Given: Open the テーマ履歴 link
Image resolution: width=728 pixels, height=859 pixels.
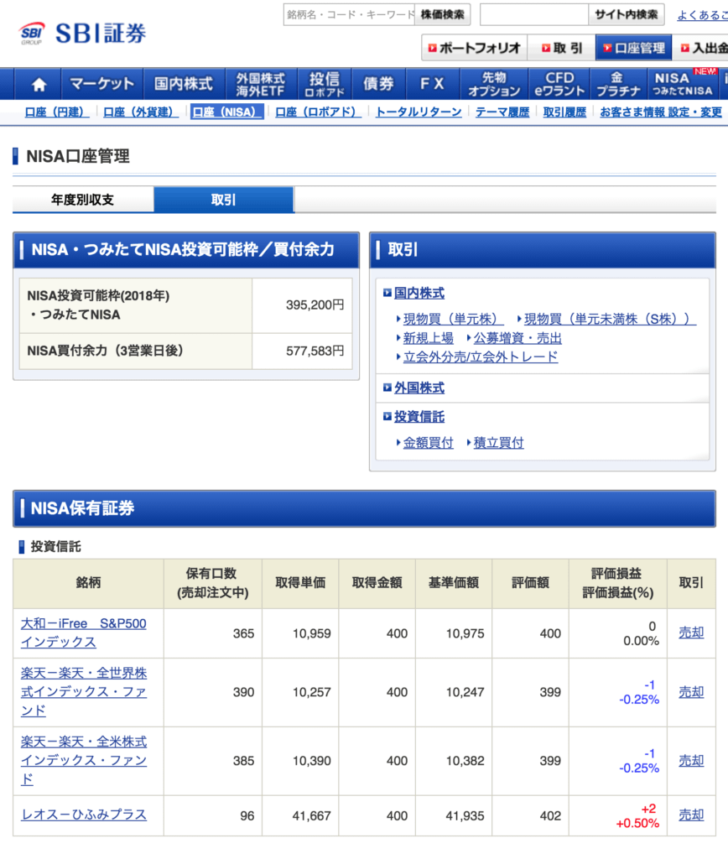Looking at the screenshot, I should coord(502,112).
